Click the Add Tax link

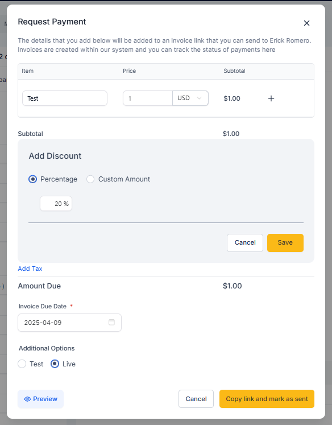(30, 269)
